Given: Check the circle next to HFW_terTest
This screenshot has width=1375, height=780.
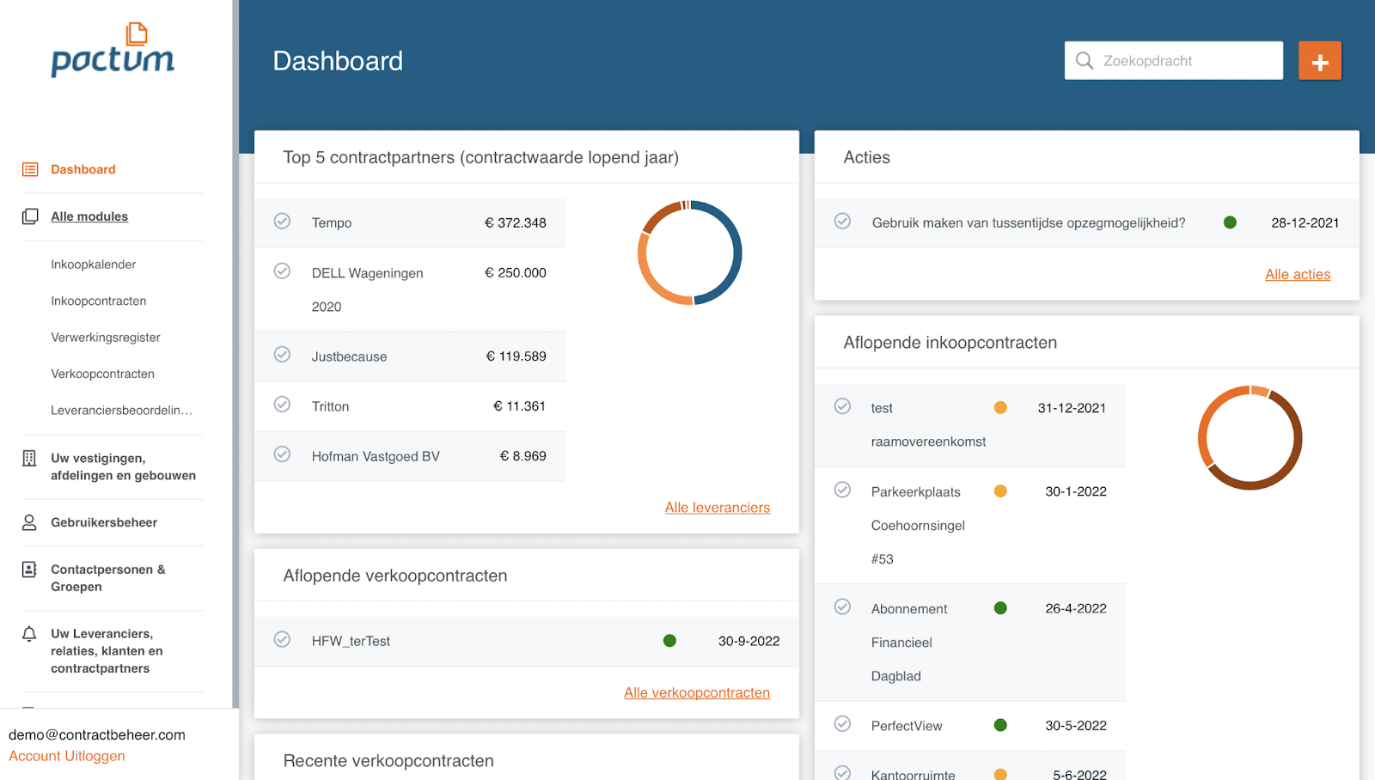Looking at the screenshot, I should pos(282,640).
